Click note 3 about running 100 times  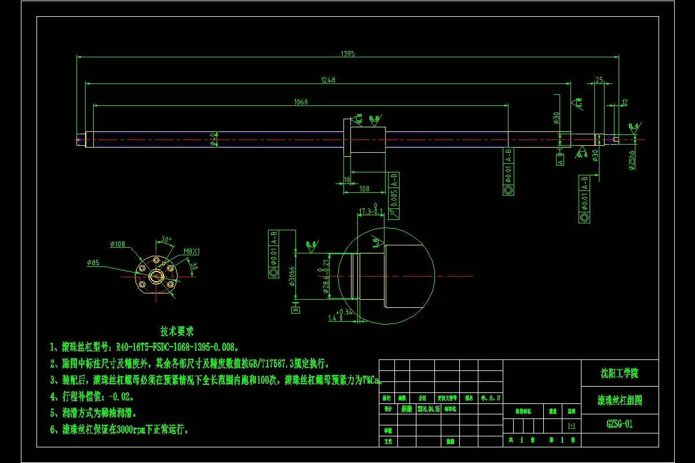(x=217, y=380)
